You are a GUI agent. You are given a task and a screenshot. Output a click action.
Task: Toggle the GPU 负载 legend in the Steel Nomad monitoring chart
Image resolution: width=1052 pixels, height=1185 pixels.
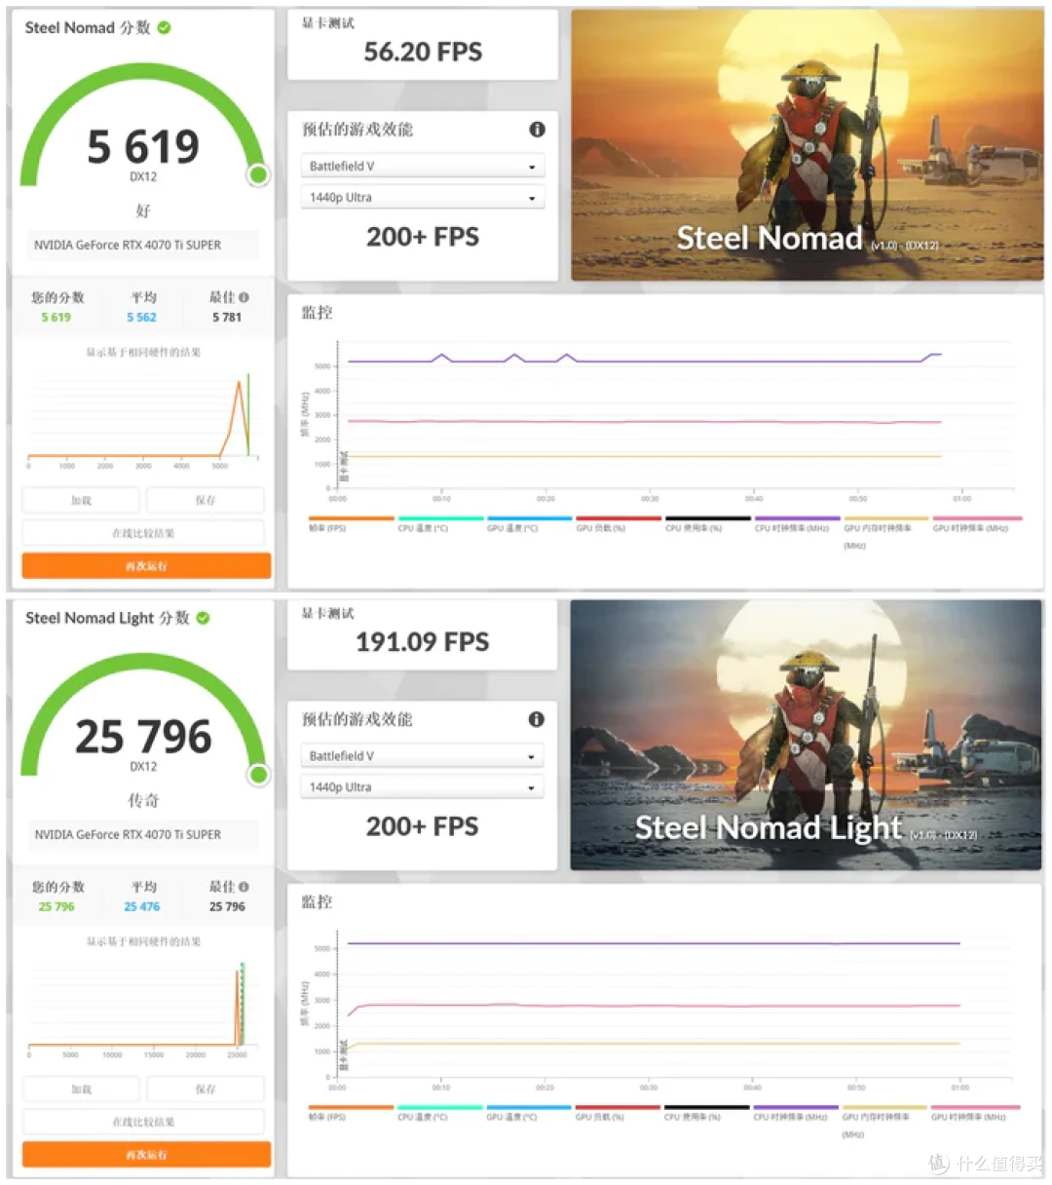[x=619, y=524]
